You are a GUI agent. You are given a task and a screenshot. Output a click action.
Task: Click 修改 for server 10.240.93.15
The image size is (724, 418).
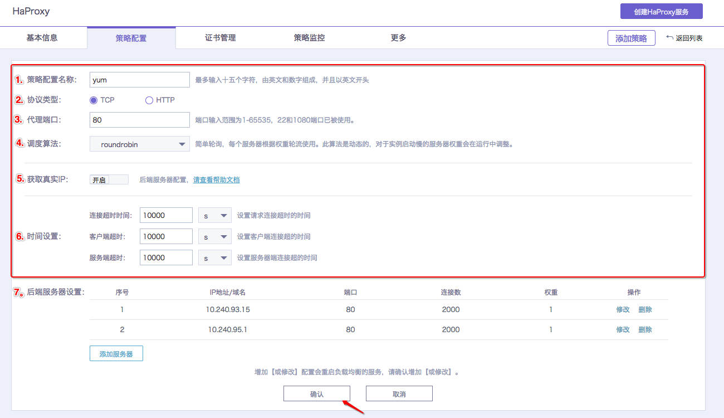pyautogui.click(x=623, y=310)
